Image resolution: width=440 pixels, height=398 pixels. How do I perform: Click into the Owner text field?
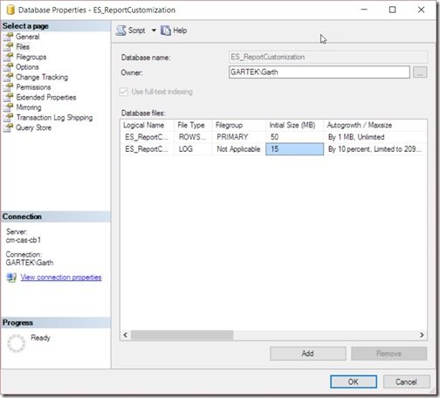click(320, 72)
